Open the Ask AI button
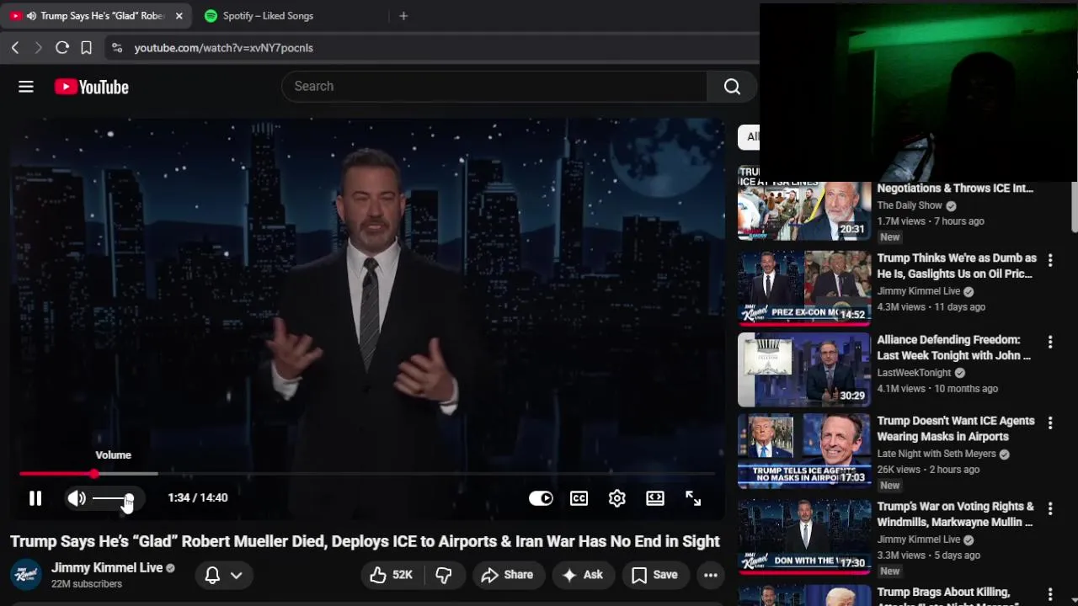Screen dimensions: 1078x606 click(x=583, y=575)
